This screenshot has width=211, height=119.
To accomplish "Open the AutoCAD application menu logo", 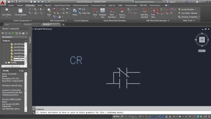I will pyautogui.click(x=3, y=3).
